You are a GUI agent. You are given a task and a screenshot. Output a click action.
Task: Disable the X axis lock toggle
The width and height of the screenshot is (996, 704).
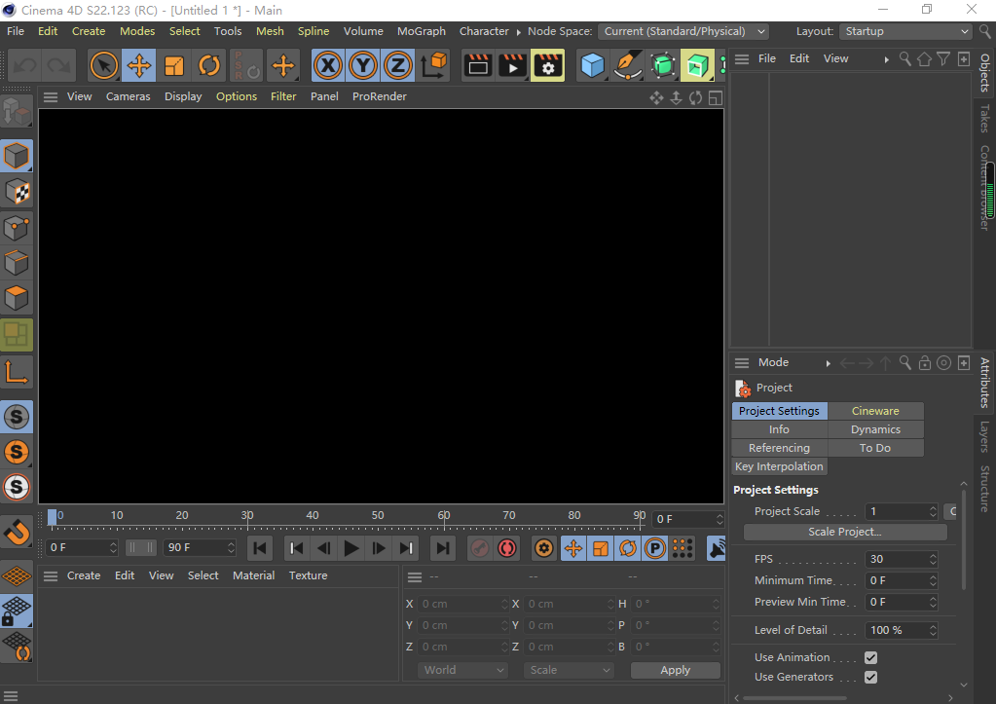327,65
